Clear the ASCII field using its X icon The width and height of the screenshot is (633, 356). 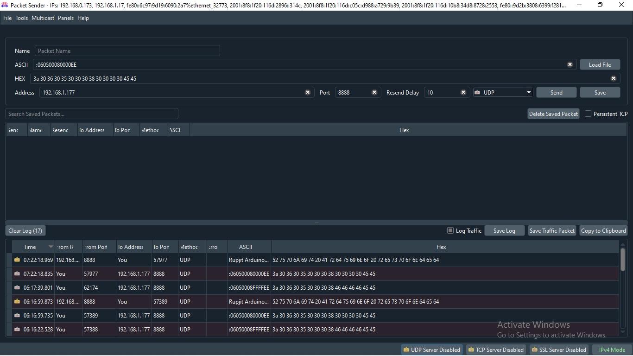point(570,64)
